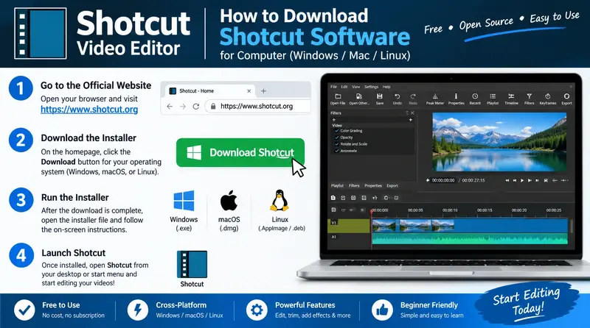This screenshot has width=590, height=328.
Task: Undock the Filters panel using the float icon
Action: click(407, 113)
